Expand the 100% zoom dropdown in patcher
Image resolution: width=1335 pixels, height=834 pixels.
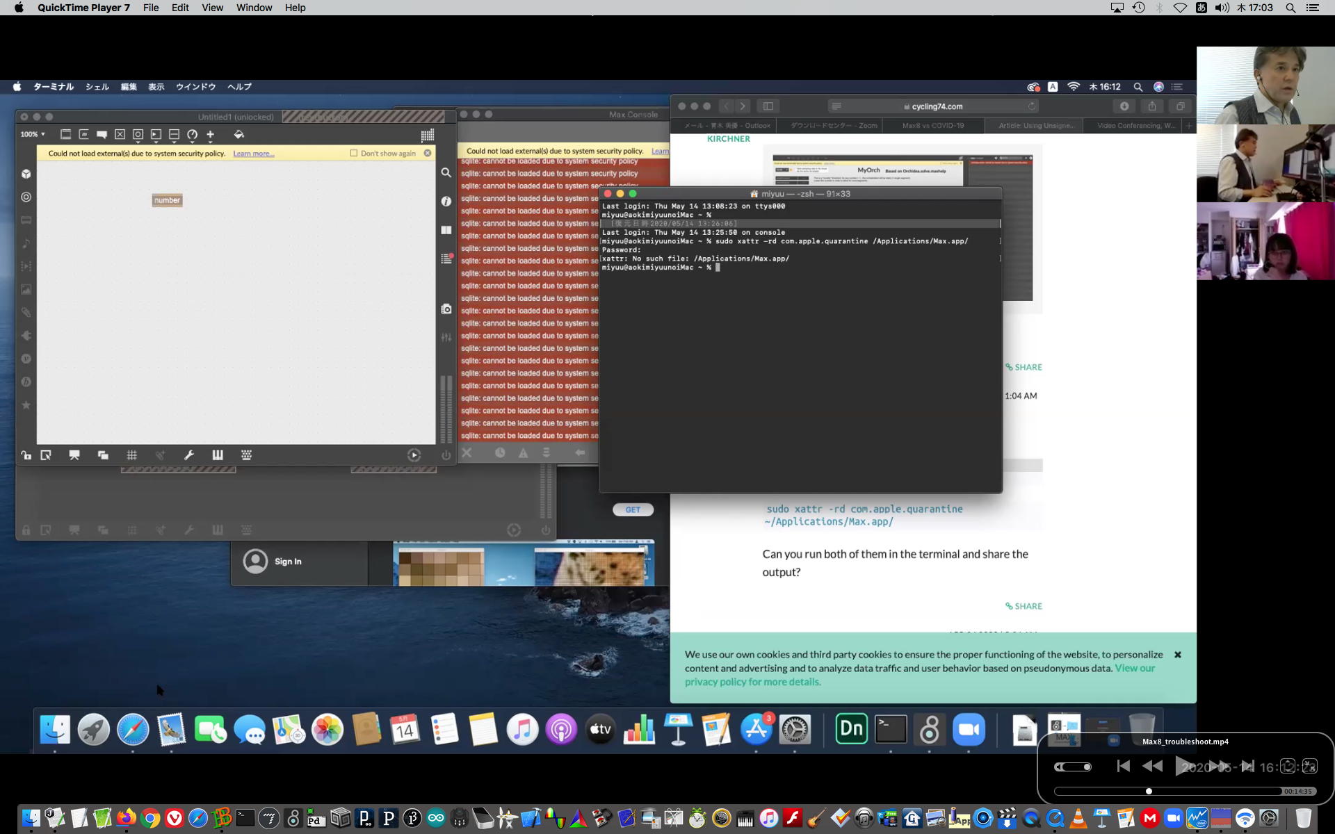coord(33,134)
